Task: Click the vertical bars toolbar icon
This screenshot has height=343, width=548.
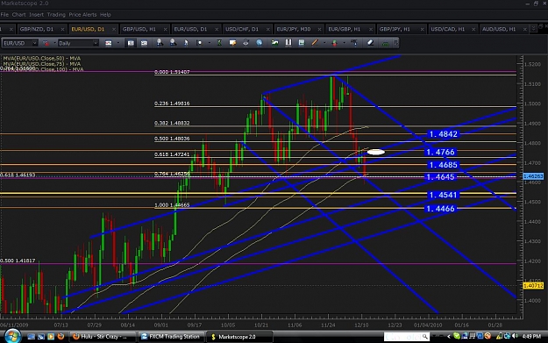Action: 288,43
